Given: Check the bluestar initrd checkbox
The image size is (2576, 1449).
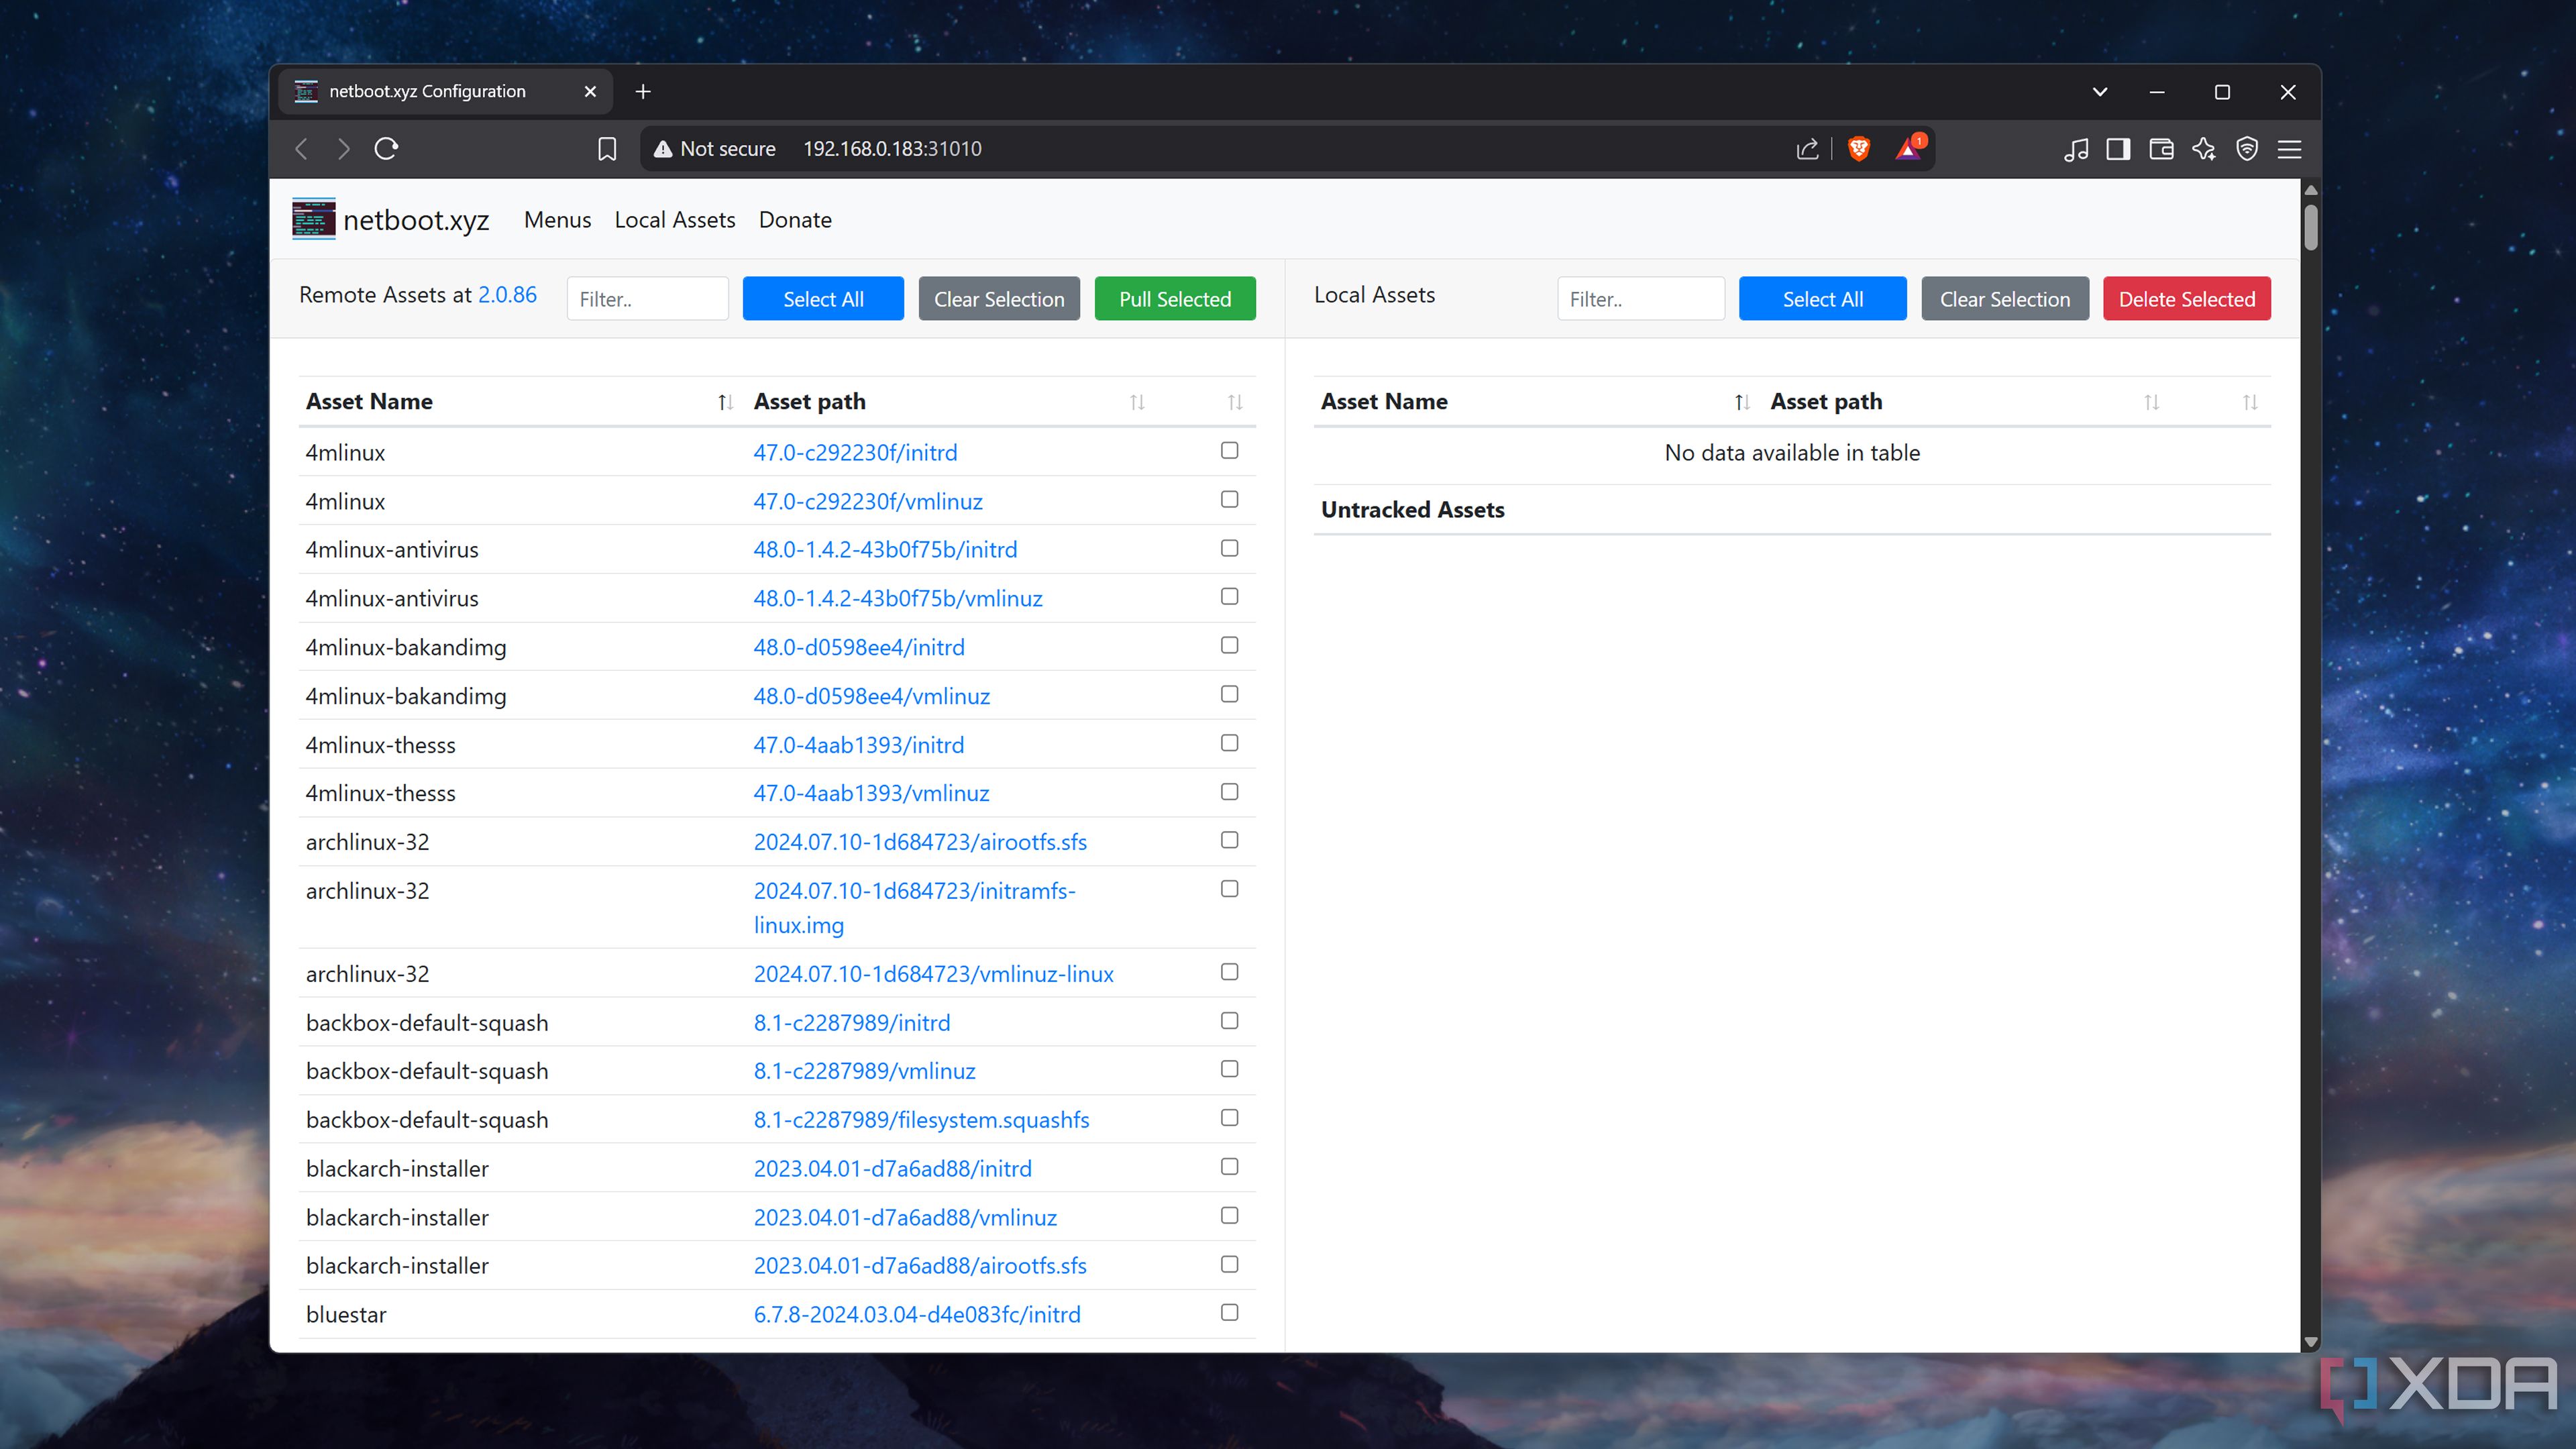Looking at the screenshot, I should [x=1229, y=1313].
